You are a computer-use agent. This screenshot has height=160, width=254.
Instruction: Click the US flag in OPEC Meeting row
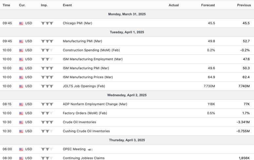point(21,150)
